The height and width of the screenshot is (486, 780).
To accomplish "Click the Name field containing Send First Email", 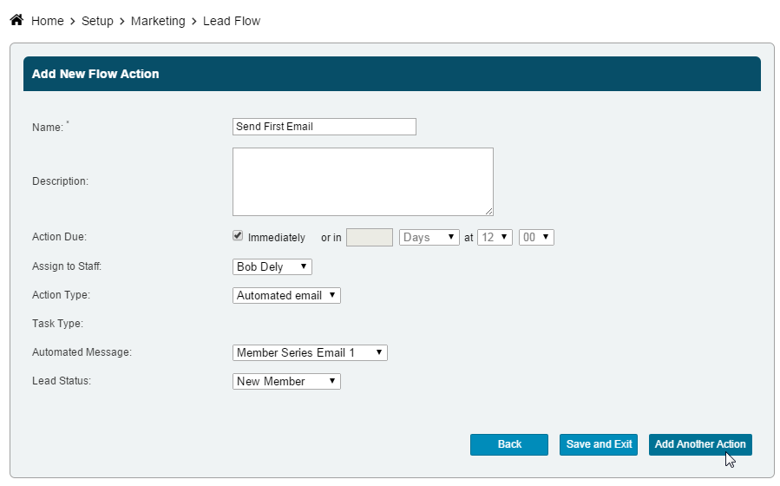I will 324,127.
